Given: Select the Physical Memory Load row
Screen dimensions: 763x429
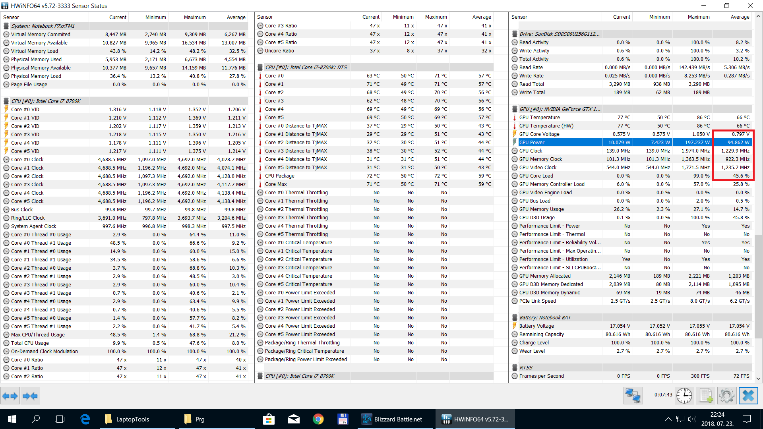Looking at the screenshot, I should pyautogui.click(x=124, y=76).
